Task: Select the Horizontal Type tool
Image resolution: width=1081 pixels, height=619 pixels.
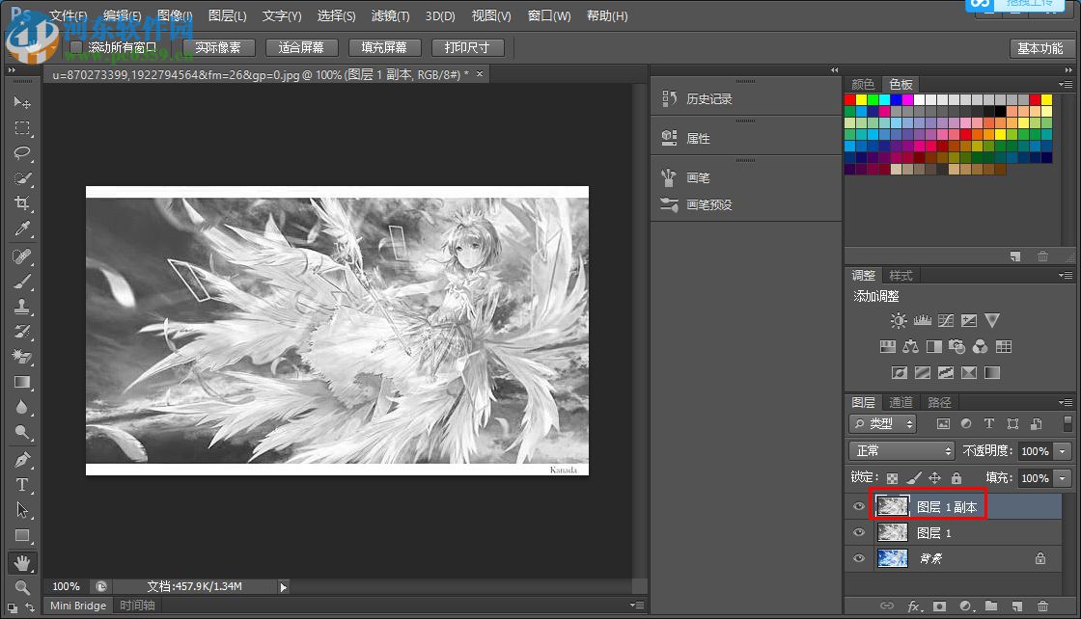Action: coord(22,485)
